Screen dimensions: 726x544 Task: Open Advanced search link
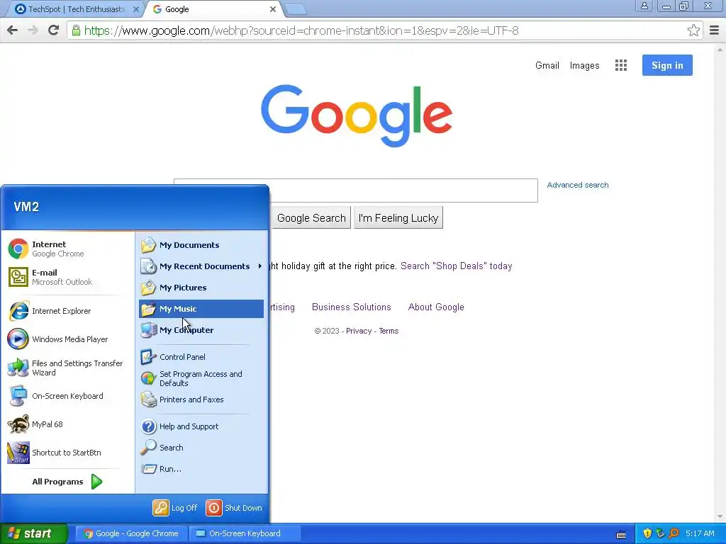click(x=577, y=185)
